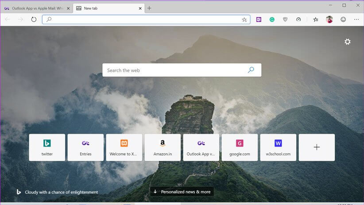Add a new quick link tile
Viewport: 364px width, 205px height.
pyautogui.click(x=317, y=147)
